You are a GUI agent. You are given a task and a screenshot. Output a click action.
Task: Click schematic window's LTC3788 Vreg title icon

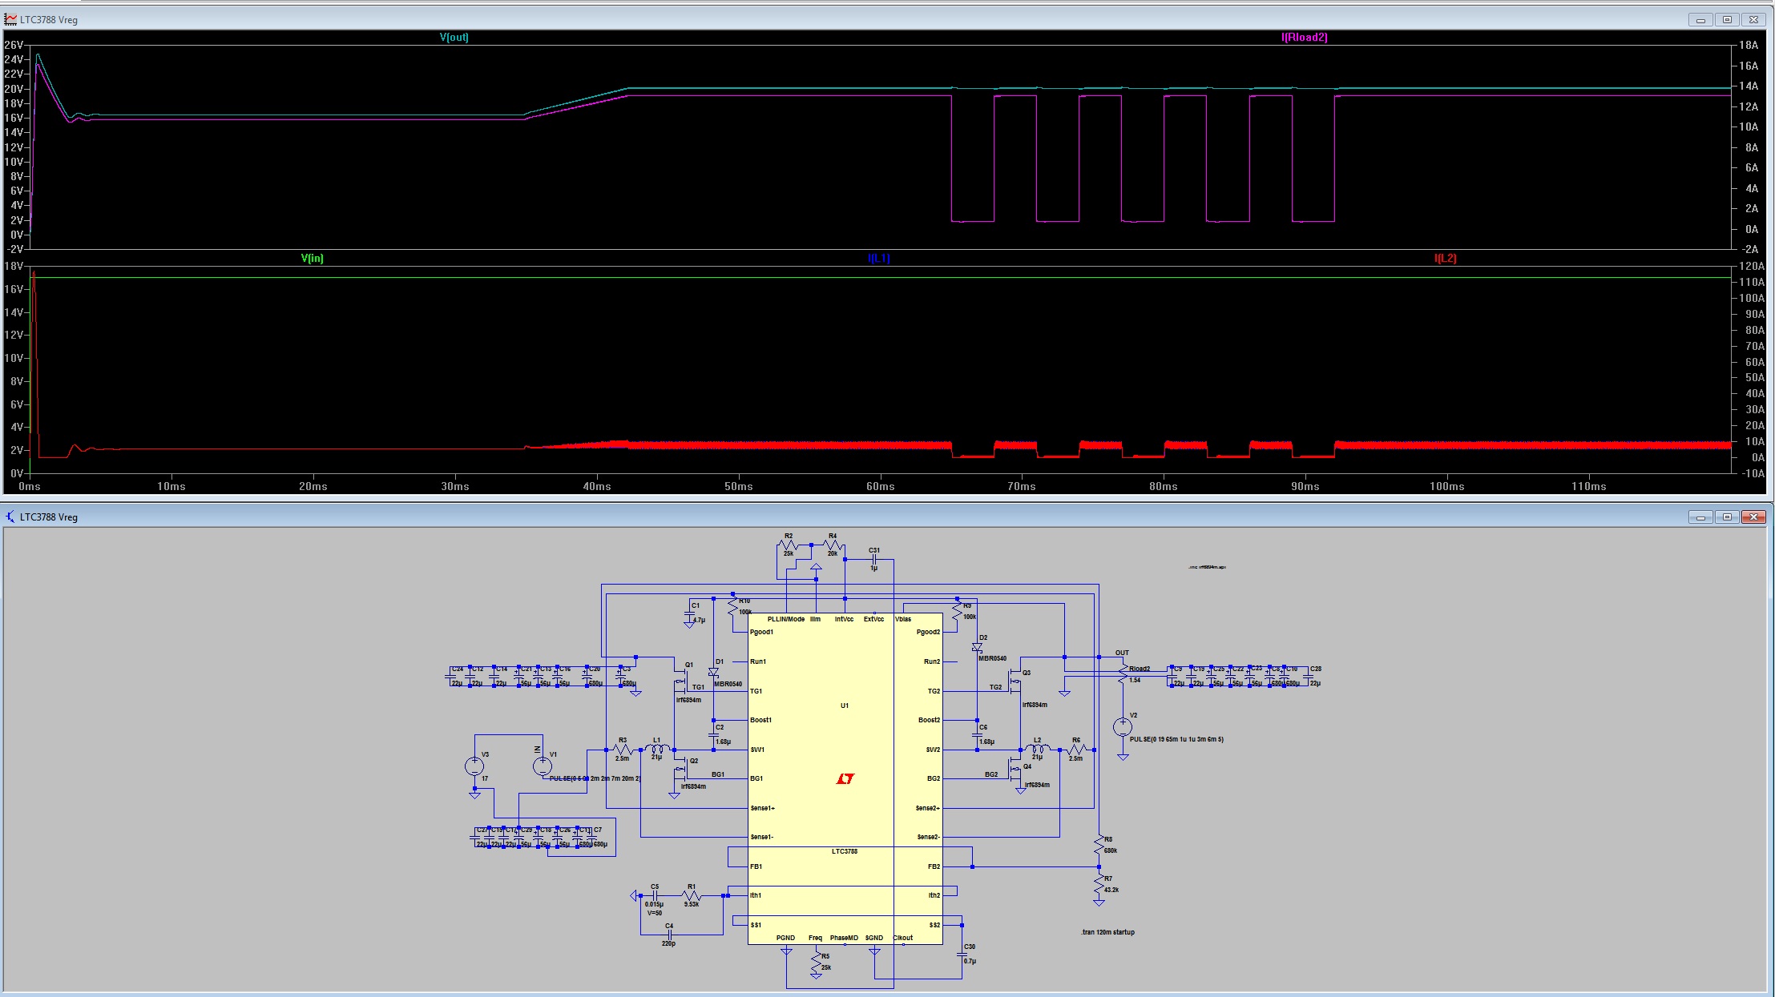(10, 517)
